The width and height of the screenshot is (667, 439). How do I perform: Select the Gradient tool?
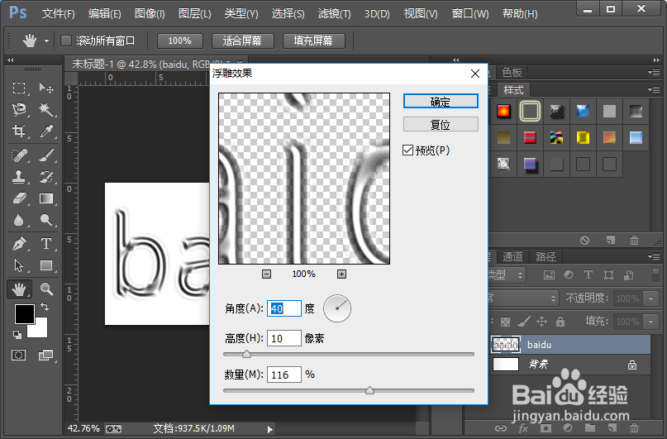point(46,198)
